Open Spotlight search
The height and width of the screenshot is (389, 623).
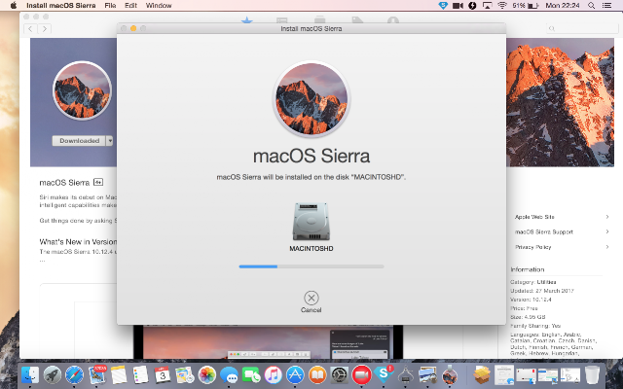591,6
